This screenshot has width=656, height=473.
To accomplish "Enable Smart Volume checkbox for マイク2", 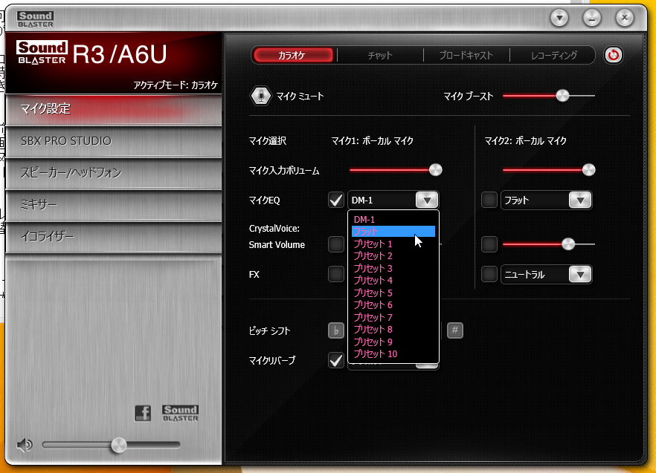I will [x=489, y=244].
